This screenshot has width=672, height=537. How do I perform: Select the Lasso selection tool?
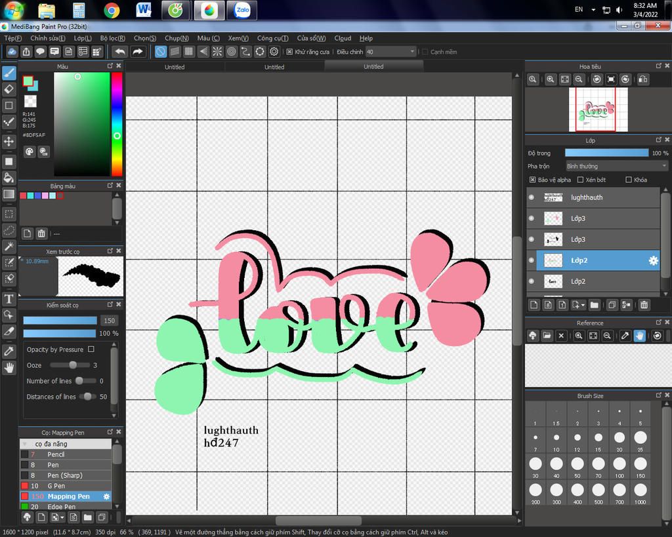(x=9, y=230)
